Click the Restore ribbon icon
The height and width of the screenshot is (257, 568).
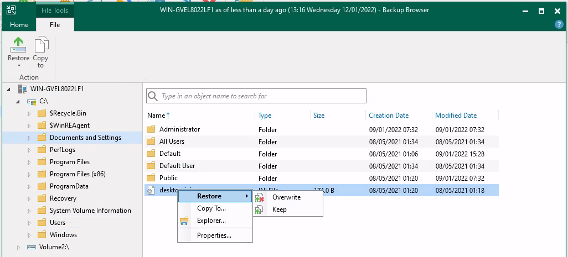pos(18,45)
